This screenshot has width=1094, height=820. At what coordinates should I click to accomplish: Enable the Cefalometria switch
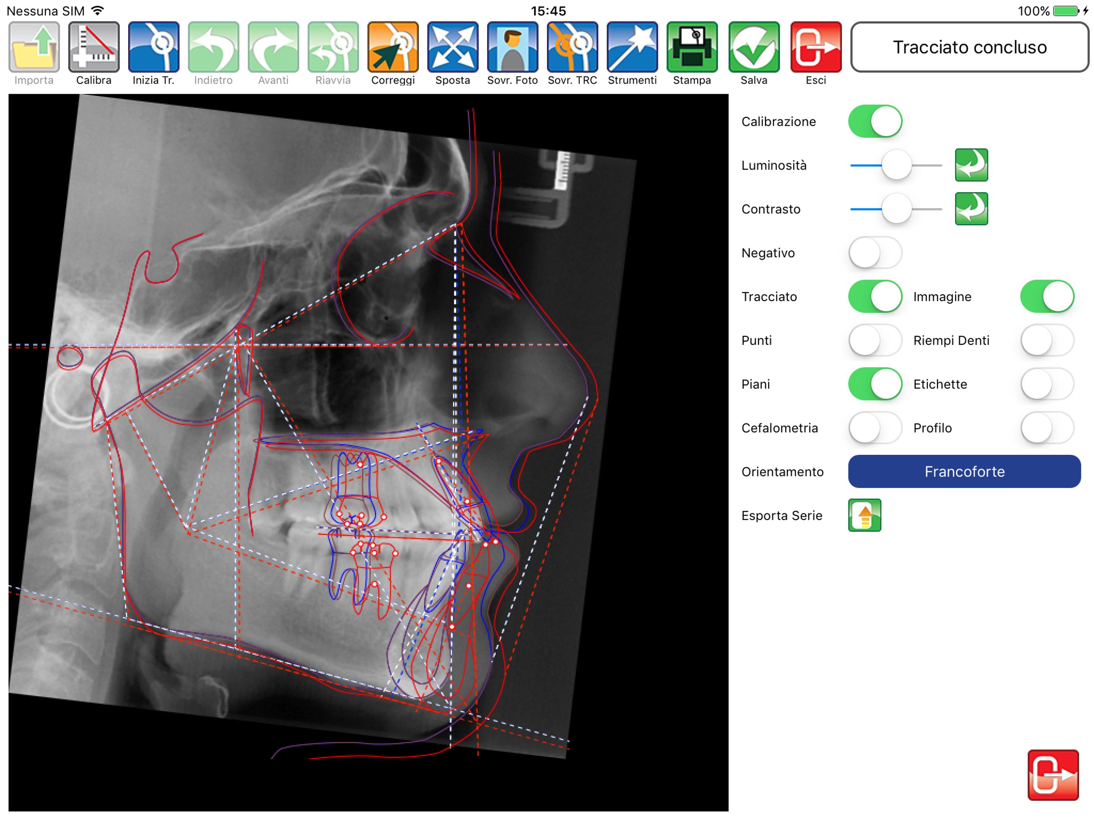click(875, 428)
